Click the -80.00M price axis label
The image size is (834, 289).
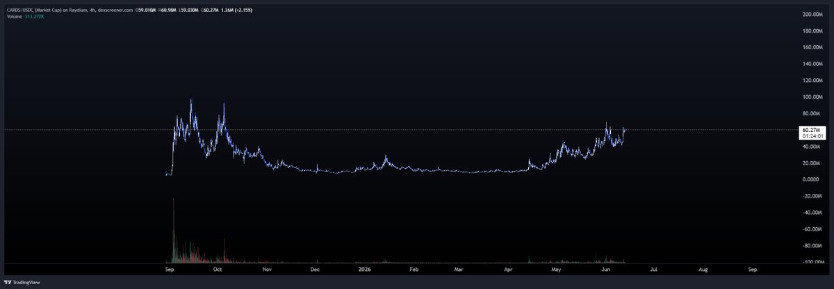812,245
